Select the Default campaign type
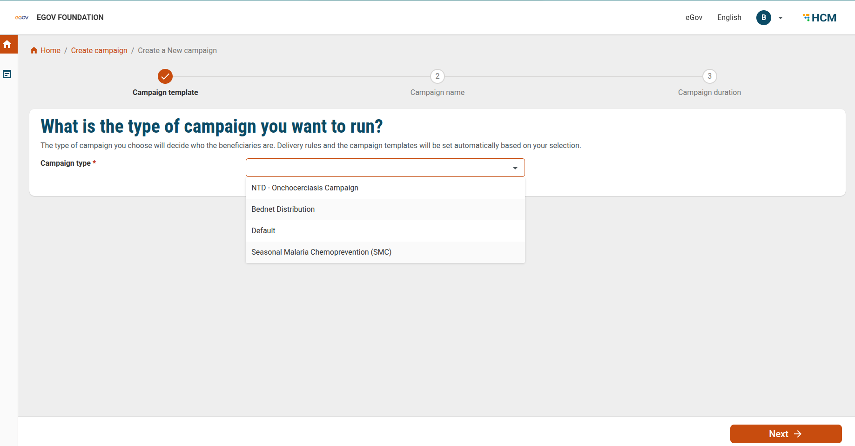 click(263, 231)
